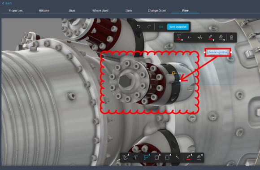Viewport: 260px width, 170px height.
Task: Select the cloud shape markup tool
Action: (x=157, y=157)
